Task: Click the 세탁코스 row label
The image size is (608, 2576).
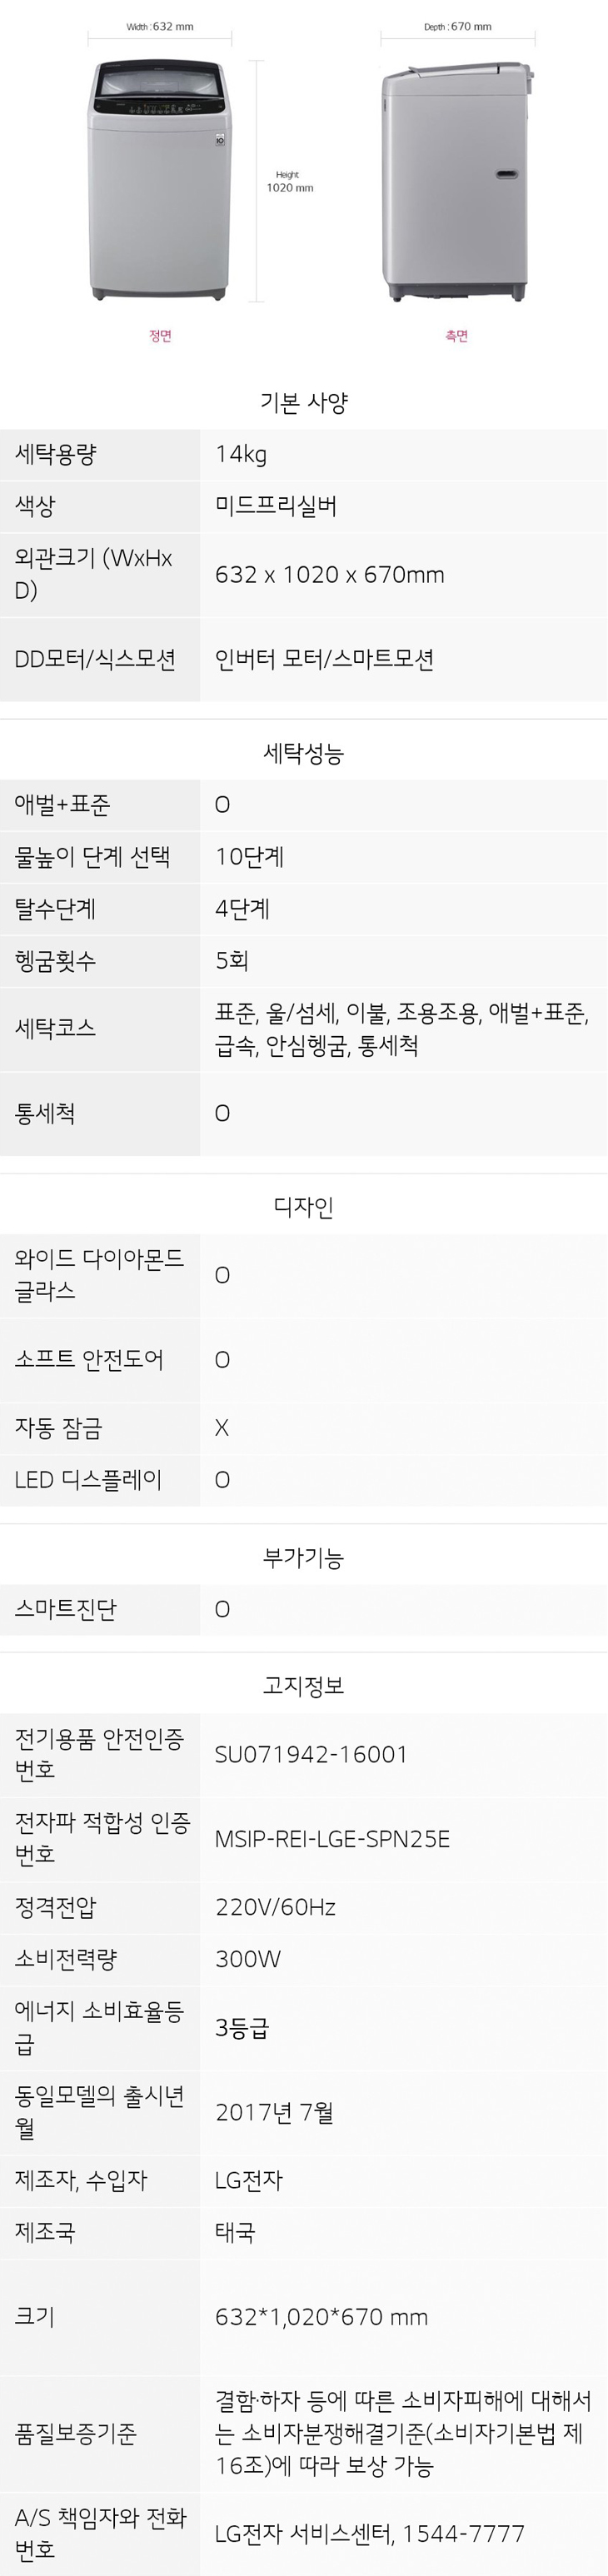Action: [x=55, y=1028]
